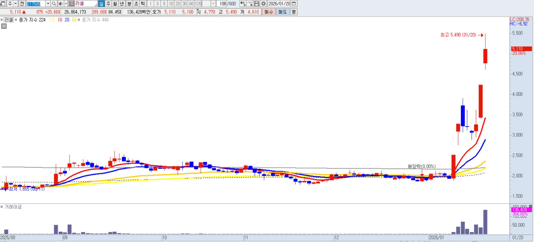The height and width of the screenshot is (242, 534).
Task: Switch to monthly 월 chart period
Action: (x=115, y=4)
